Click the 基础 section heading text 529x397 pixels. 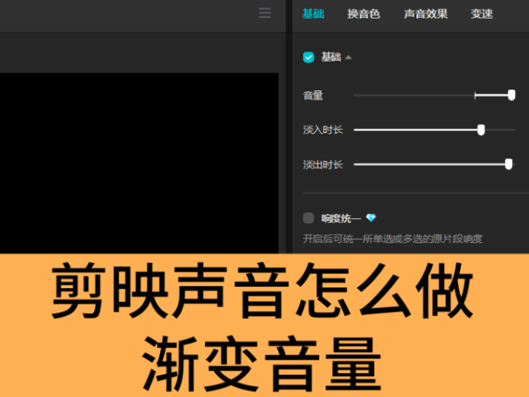point(331,57)
